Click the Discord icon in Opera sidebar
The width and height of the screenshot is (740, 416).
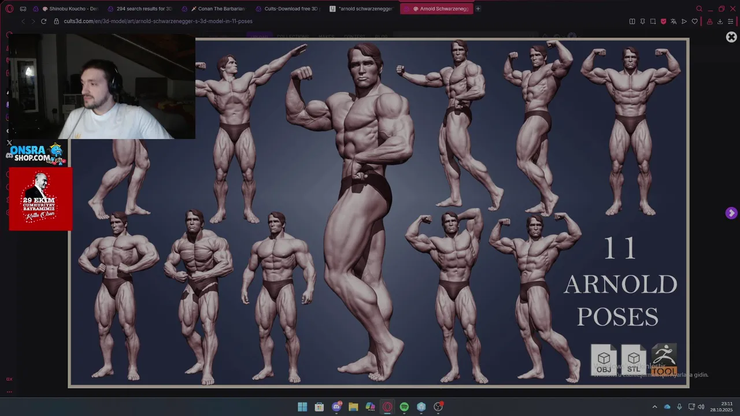point(9,155)
